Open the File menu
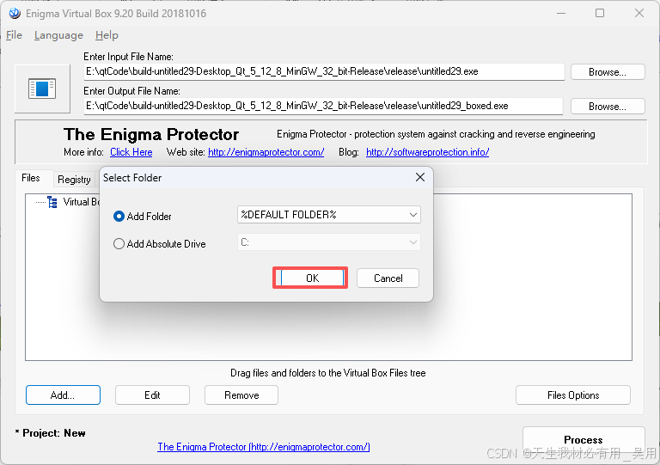660x465 pixels. point(14,35)
